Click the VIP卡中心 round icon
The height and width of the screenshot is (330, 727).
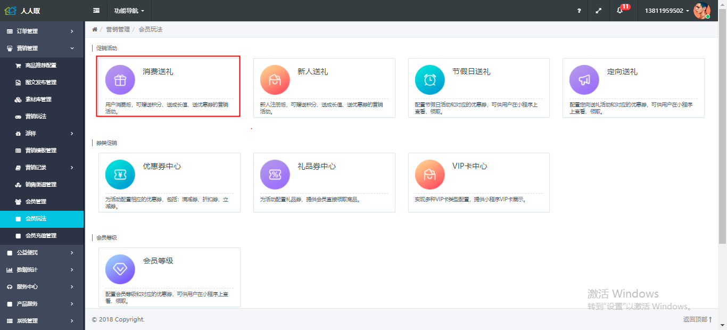[x=430, y=175]
